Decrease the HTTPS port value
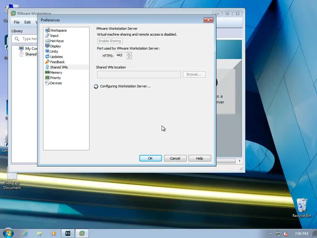 click(x=129, y=57)
